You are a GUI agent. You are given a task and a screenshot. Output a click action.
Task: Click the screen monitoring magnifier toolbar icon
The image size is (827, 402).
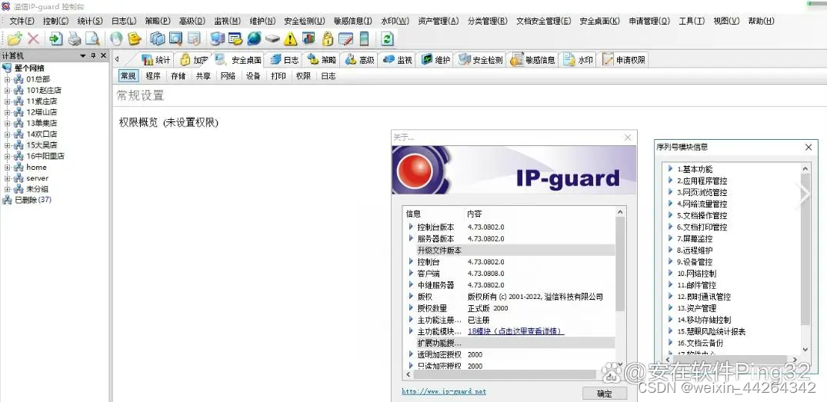tap(175, 38)
